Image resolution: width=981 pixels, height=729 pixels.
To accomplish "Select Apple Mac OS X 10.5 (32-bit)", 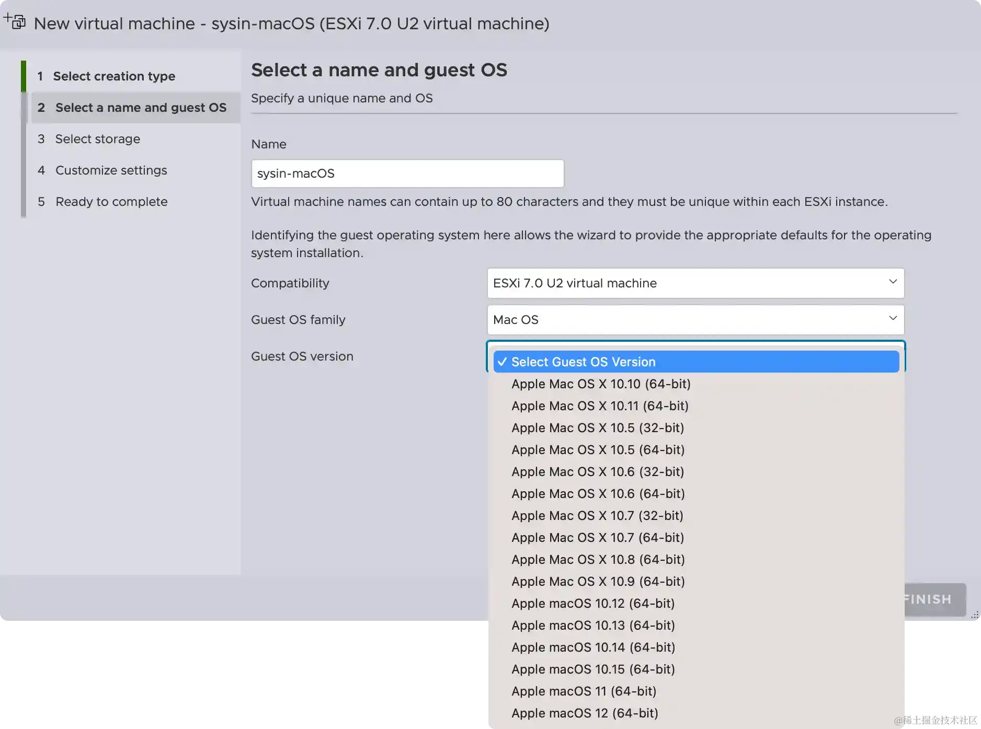I will point(597,427).
